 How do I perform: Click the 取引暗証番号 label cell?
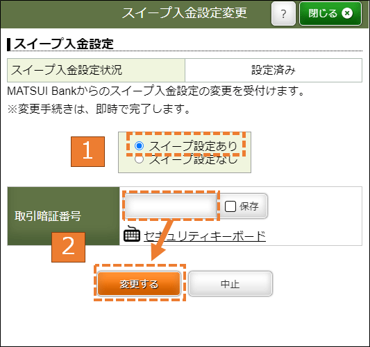[63, 216]
